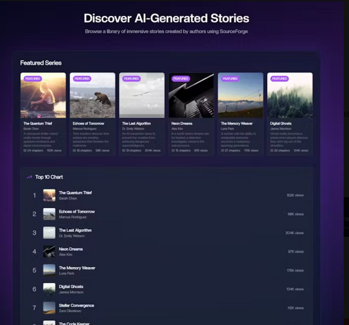Click author Dr. Emily Watson on featured card
Viewport: 349px width, 325px height.
click(133, 129)
